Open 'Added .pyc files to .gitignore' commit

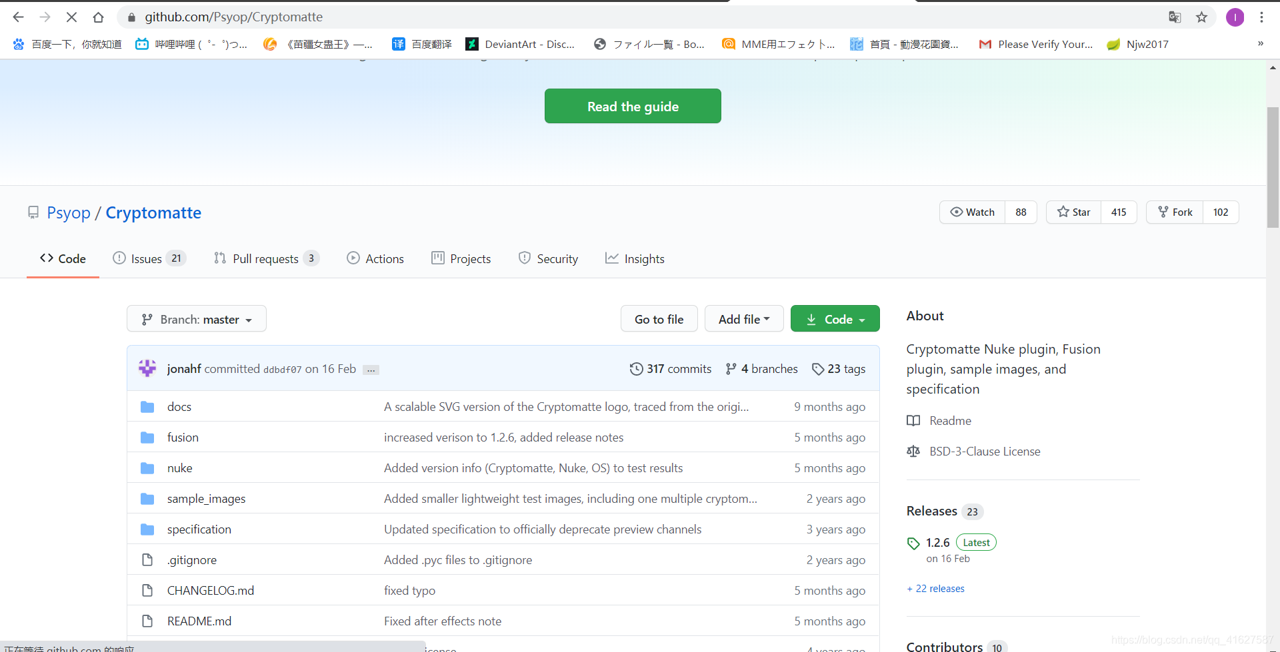point(458,559)
